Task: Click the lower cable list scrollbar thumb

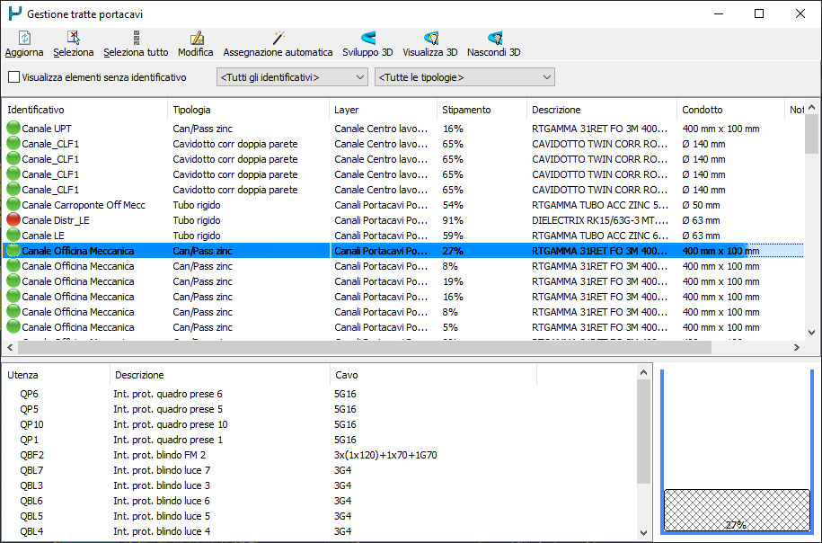Action: [644, 432]
